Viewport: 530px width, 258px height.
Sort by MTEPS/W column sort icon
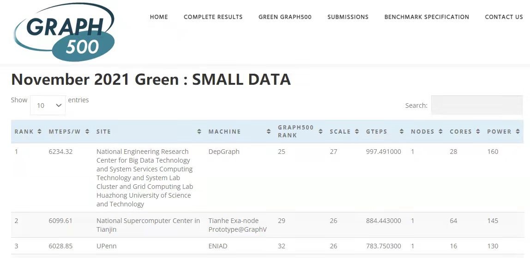tap(87, 132)
